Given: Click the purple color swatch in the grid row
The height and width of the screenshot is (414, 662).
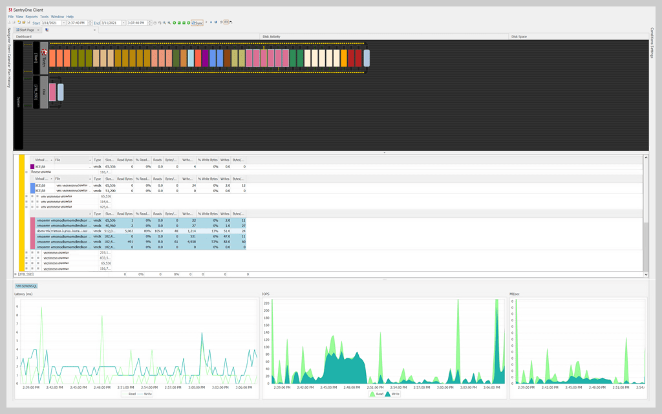Looking at the screenshot, I should tap(33, 166).
